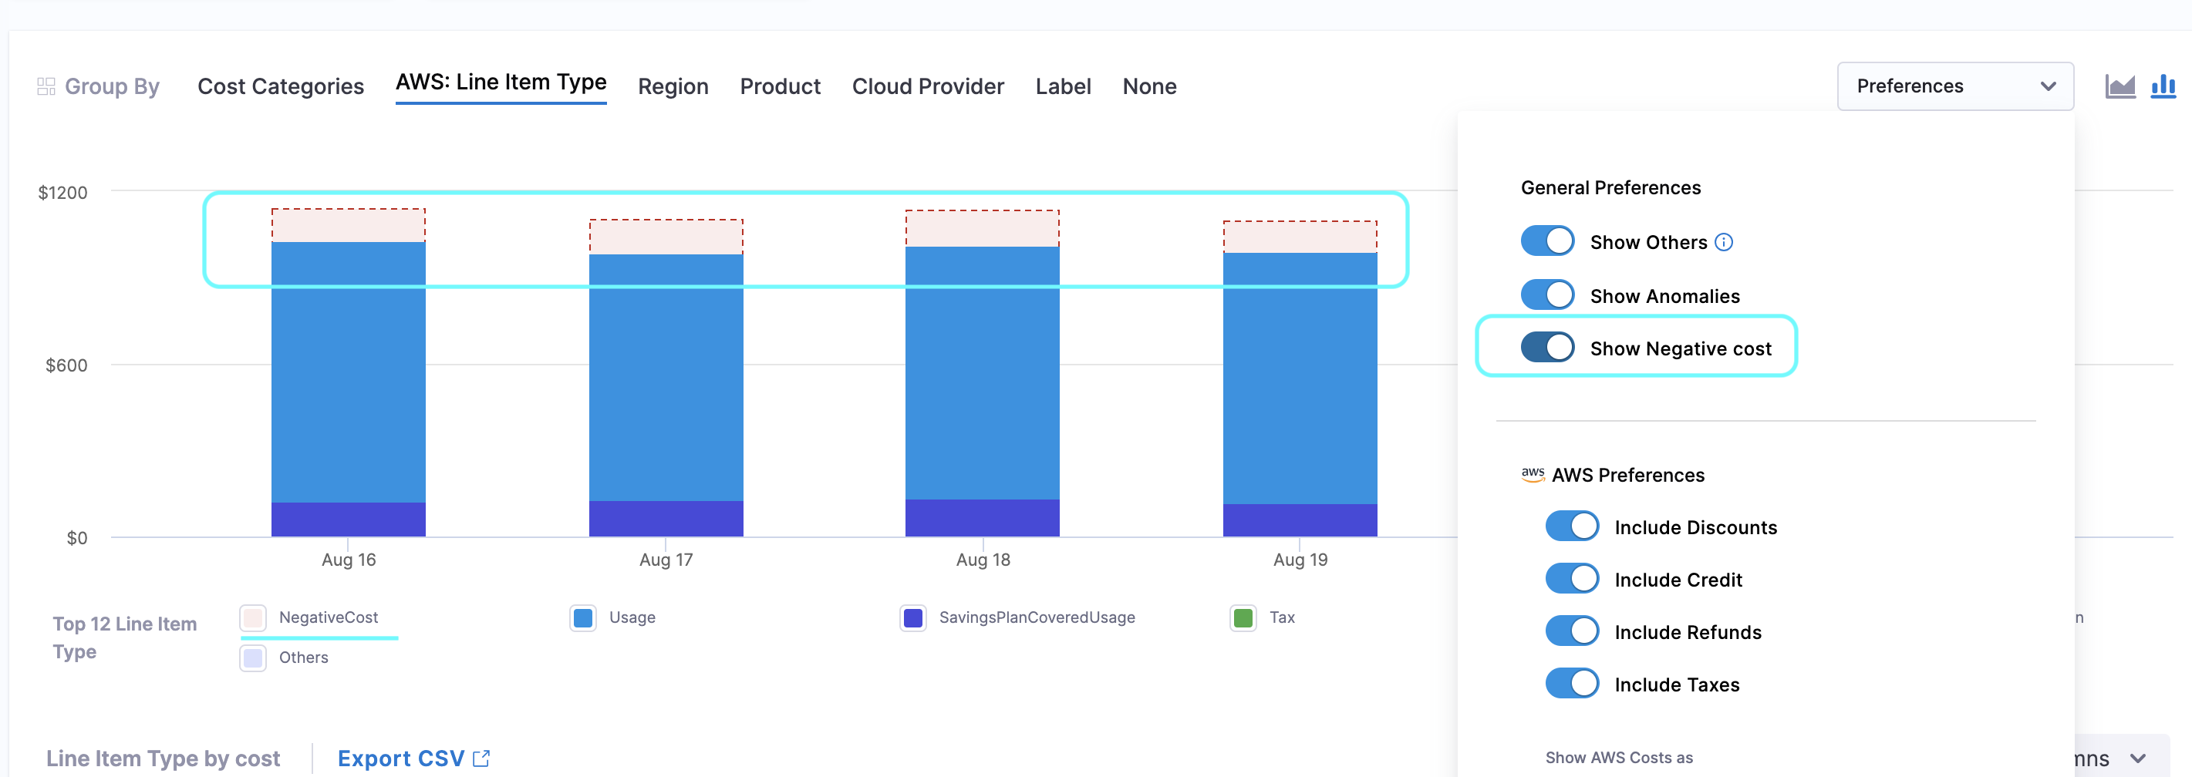Turn off Show Anomalies switch
Viewport: 2192px width, 777px height.
tap(1547, 295)
